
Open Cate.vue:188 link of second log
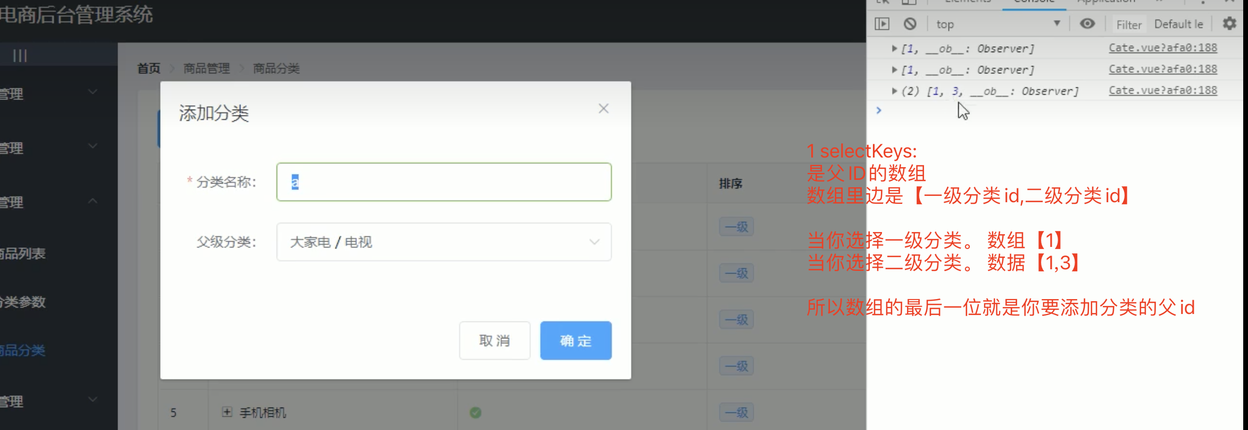coord(1163,69)
